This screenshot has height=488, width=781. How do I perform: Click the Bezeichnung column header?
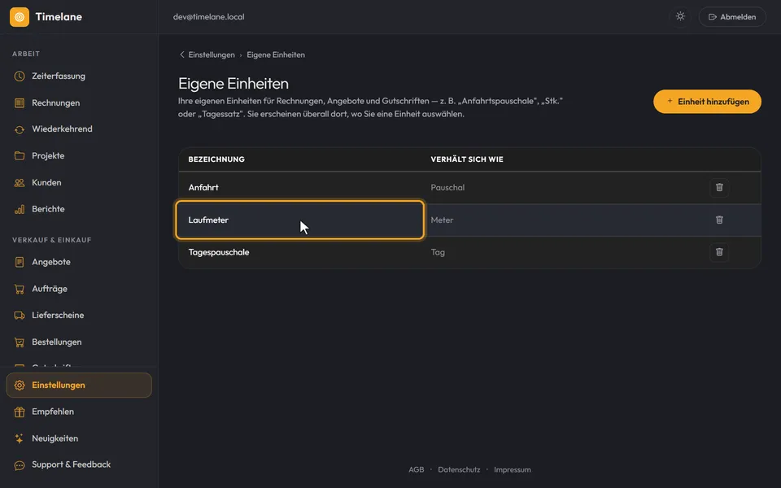[216, 159]
